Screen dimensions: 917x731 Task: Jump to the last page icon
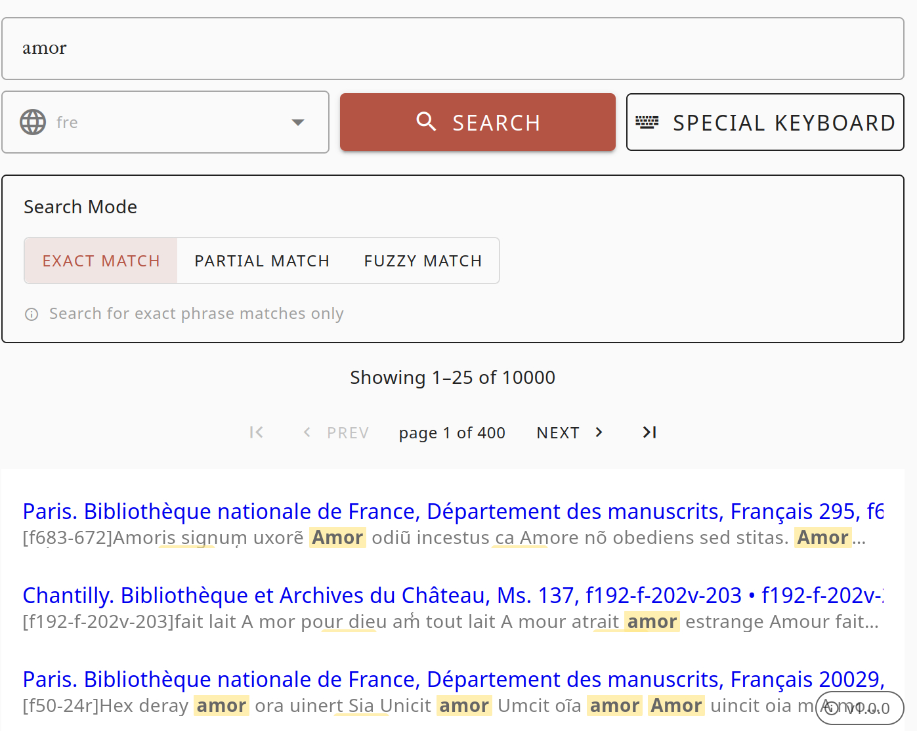click(x=649, y=432)
